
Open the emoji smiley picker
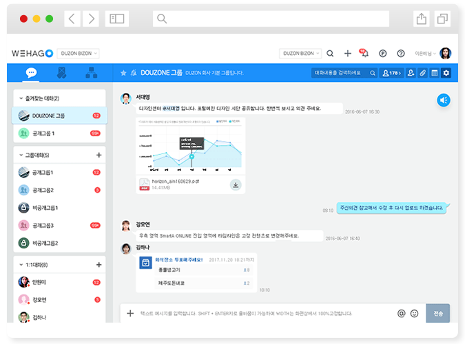point(414,313)
